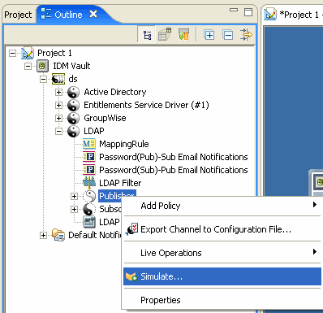Select Password(Pub)-Sub Email Notifications policy
Screen dimensions: 323x313
(x=174, y=157)
